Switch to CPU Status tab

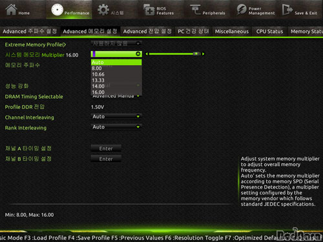269,32
